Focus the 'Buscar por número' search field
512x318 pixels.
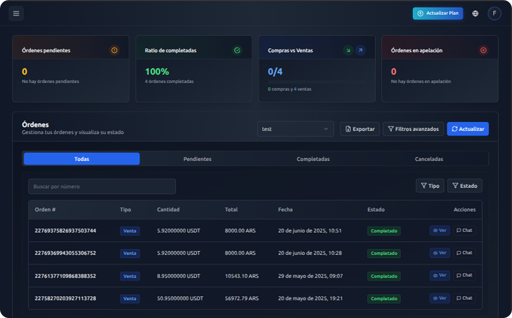tap(102, 186)
